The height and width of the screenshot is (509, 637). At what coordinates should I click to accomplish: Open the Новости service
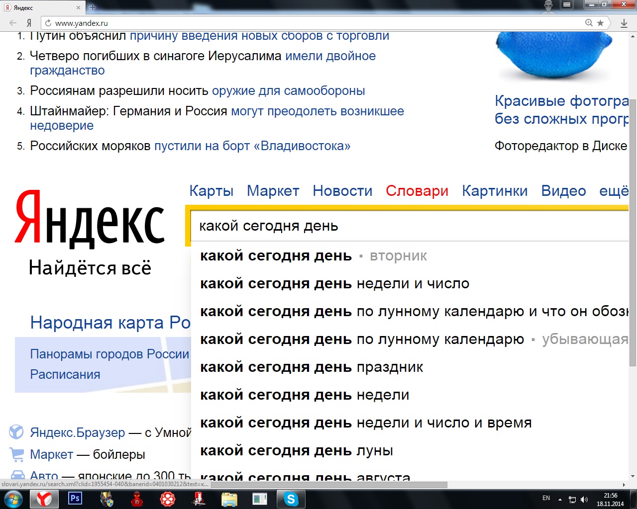tap(342, 191)
